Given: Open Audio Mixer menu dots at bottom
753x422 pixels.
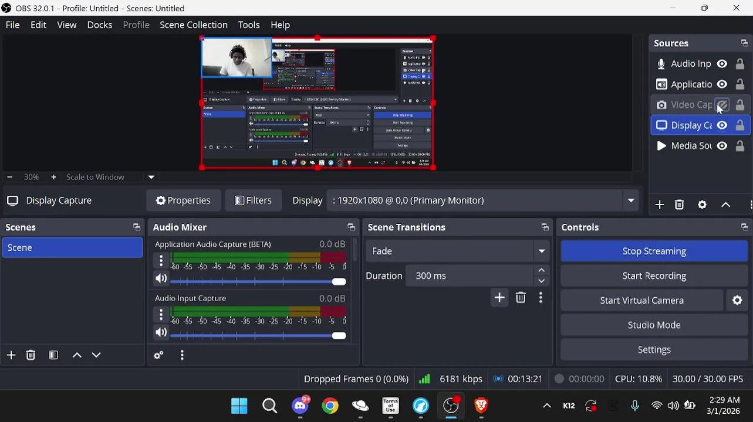Looking at the screenshot, I should (182, 355).
